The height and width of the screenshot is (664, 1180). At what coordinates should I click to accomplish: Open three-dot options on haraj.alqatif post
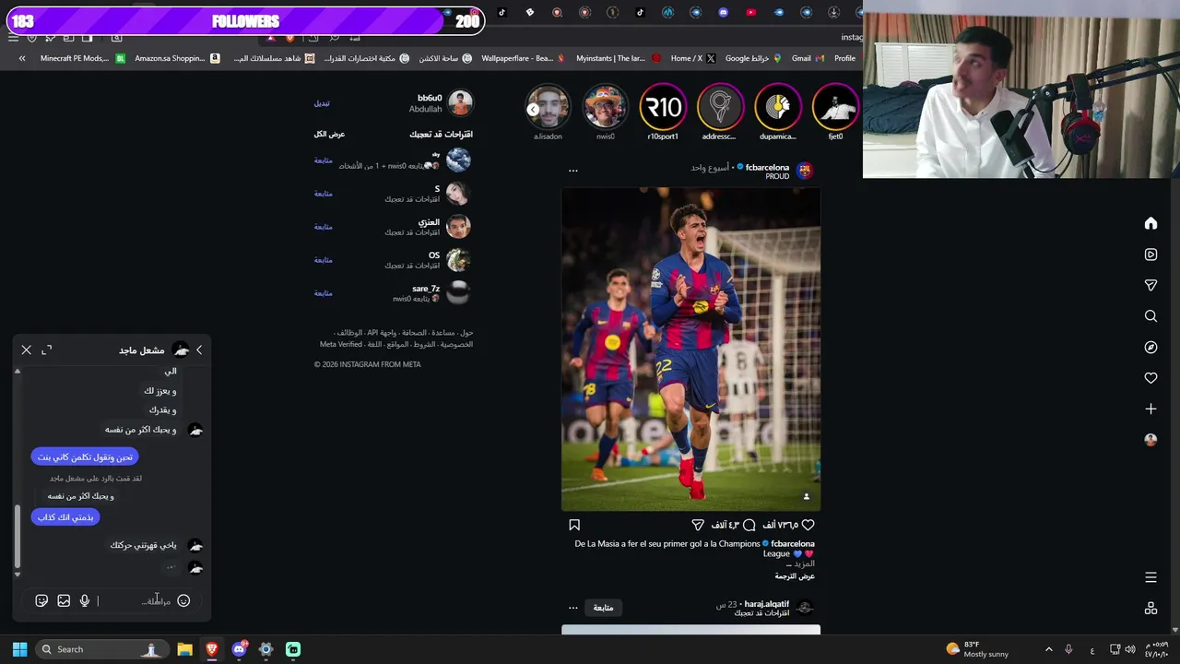click(572, 608)
